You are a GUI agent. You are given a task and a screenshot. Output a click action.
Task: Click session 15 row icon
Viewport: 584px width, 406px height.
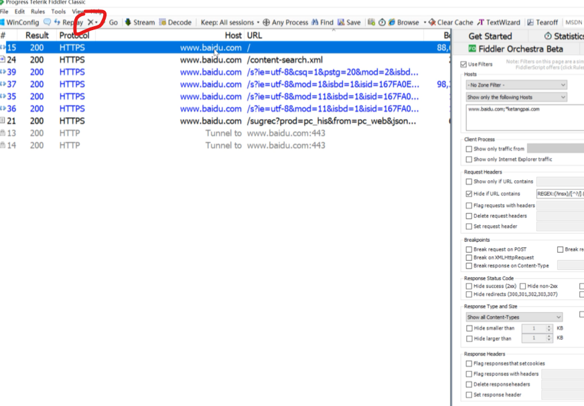(x=3, y=48)
